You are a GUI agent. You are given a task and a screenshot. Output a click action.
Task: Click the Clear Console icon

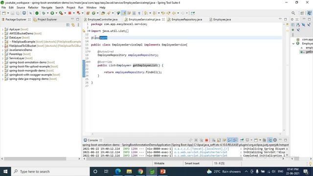[213, 140]
